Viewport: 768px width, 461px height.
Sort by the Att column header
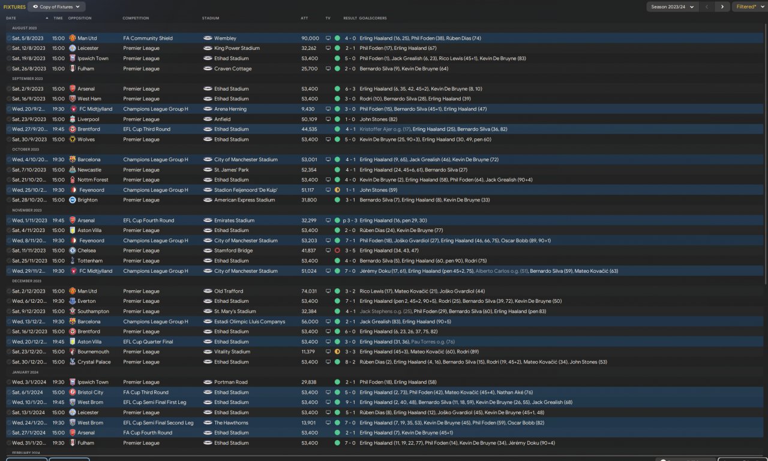point(304,18)
